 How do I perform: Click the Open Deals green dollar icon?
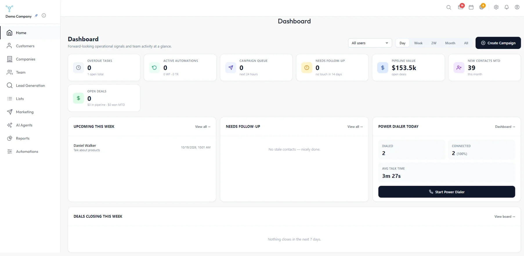point(78,98)
